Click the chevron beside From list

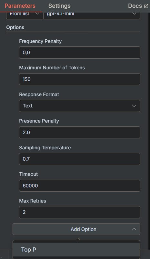point(37,14)
